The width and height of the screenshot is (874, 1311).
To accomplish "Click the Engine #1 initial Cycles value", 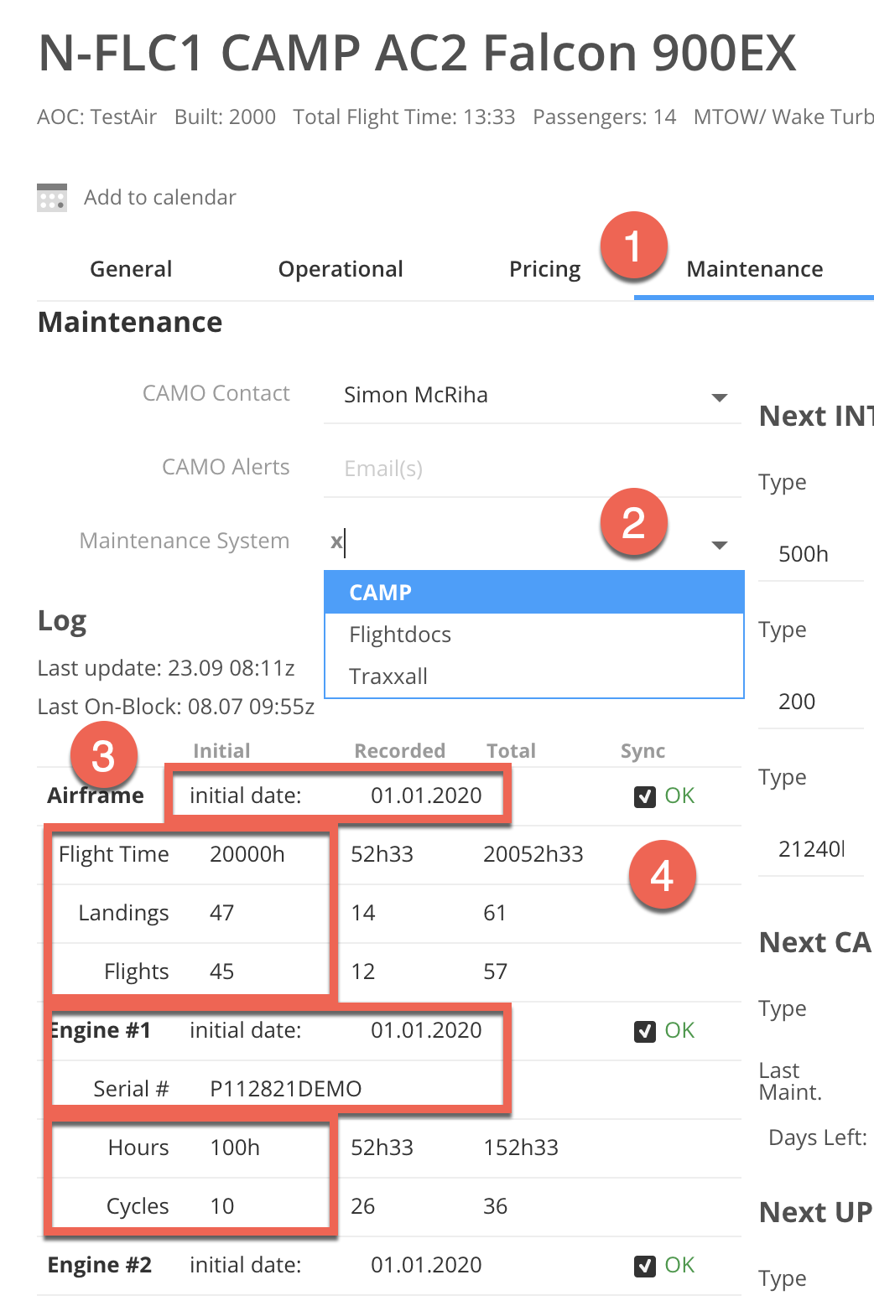I will [x=222, y=1206].
